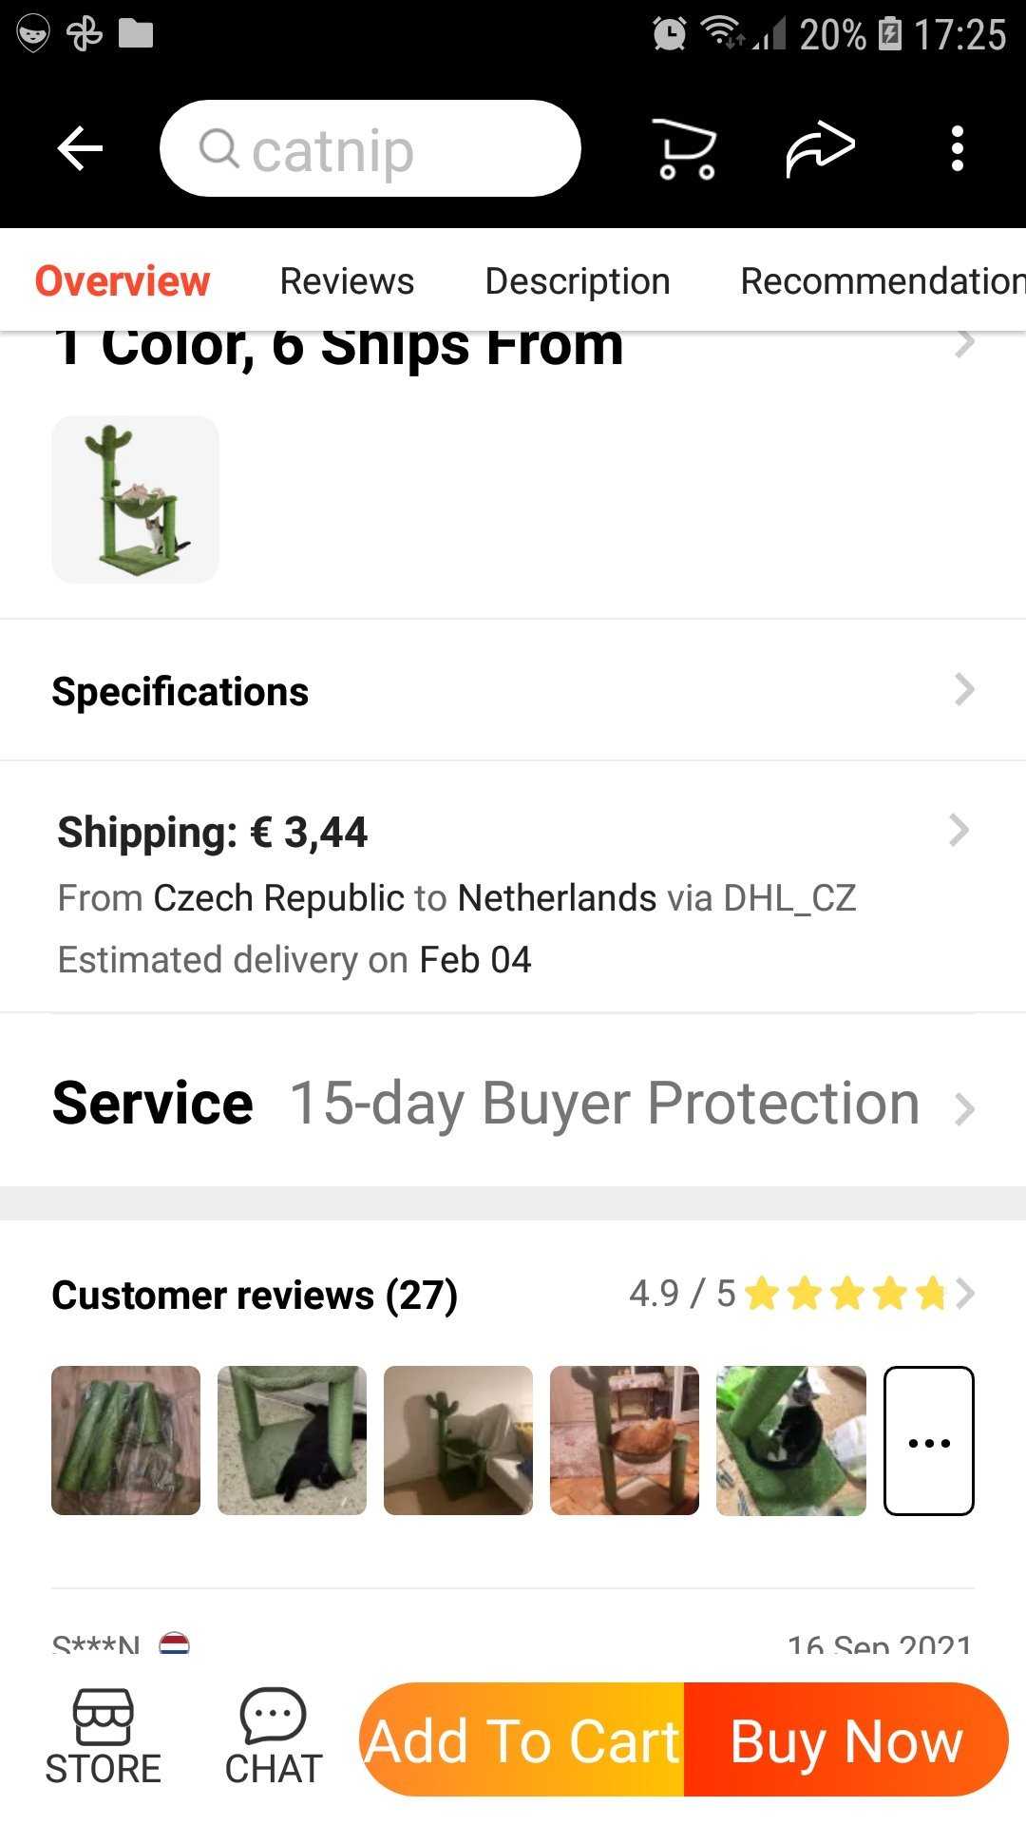Tap the share arrow icon
The height and width of the screenshot is (1825, 1026).
pos(820,149)
